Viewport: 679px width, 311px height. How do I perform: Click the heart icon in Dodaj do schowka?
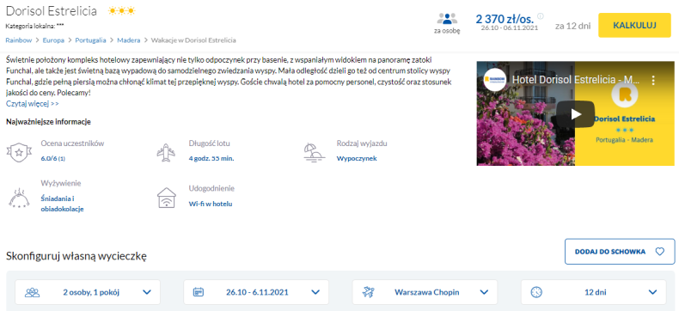(x=659, y=252)
